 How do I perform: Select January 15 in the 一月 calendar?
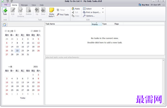33,83
